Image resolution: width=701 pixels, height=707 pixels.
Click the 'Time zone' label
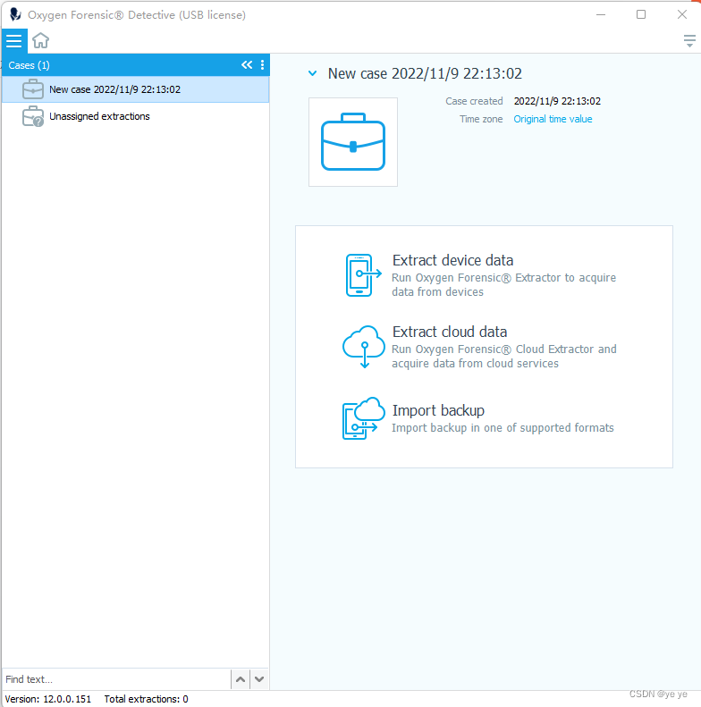pos(481,119)
